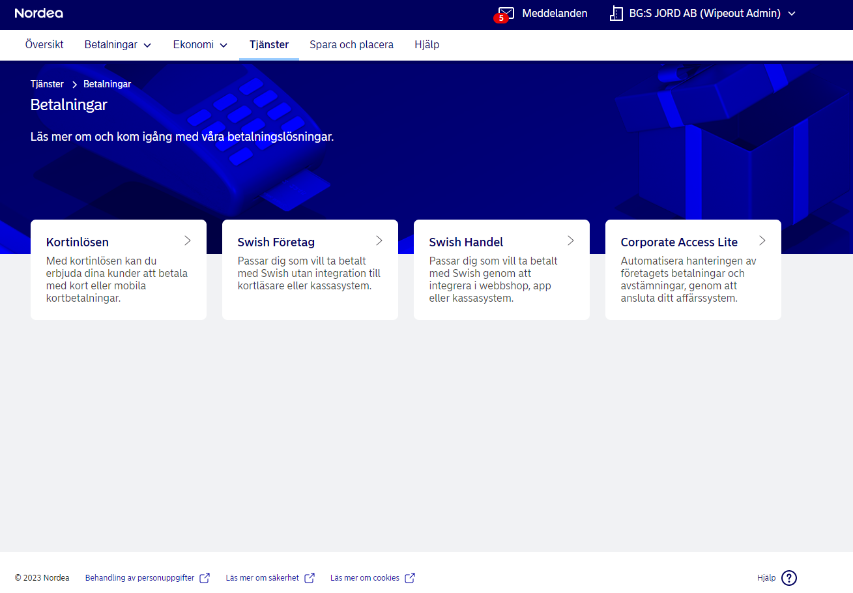Click the Meddelanden link
This screenshot has width=853, height=593.
[555, 13]
